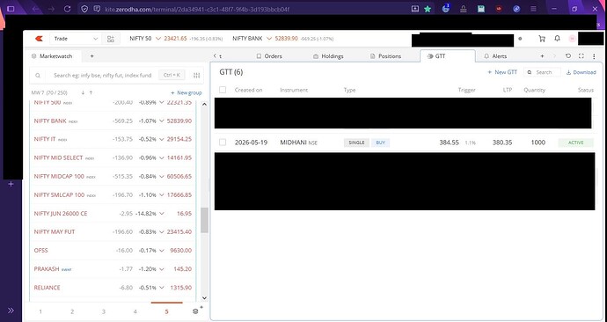Open the layout grid icon beside Trade

pyautogui.click(x=111, y=39)
